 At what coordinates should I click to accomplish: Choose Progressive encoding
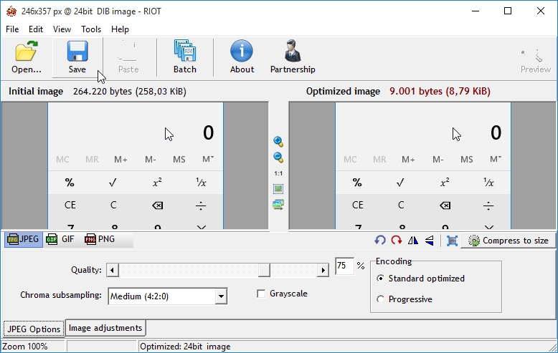tap(380, 299)
